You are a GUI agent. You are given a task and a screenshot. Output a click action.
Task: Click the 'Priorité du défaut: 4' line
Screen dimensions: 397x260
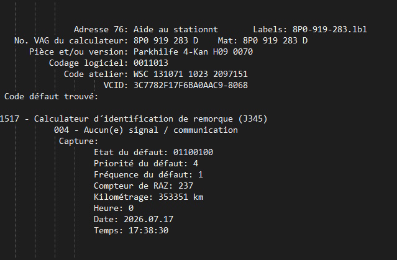[x=146, y=163]
